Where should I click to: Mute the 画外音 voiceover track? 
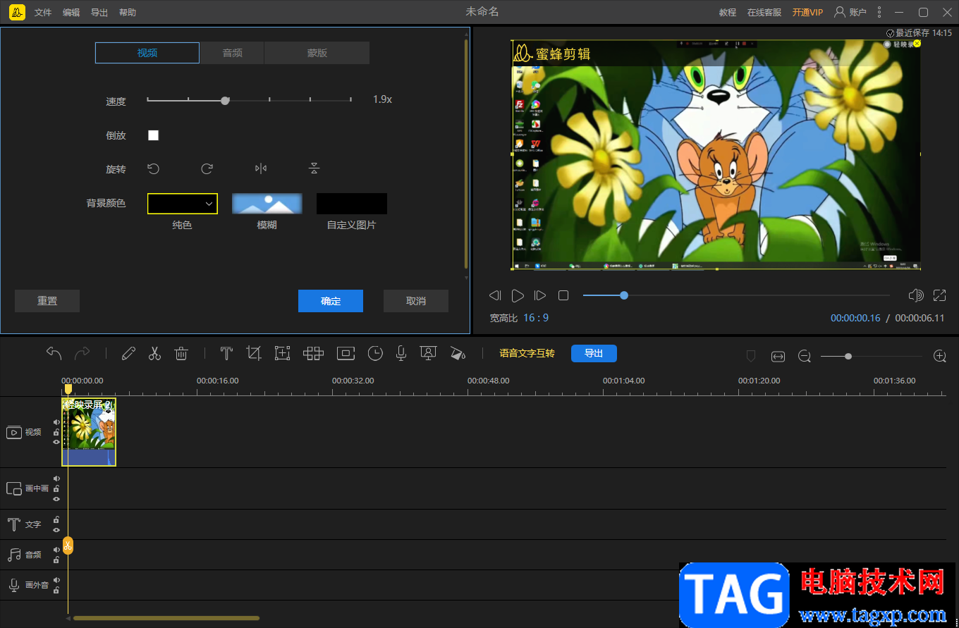(56, 580)
